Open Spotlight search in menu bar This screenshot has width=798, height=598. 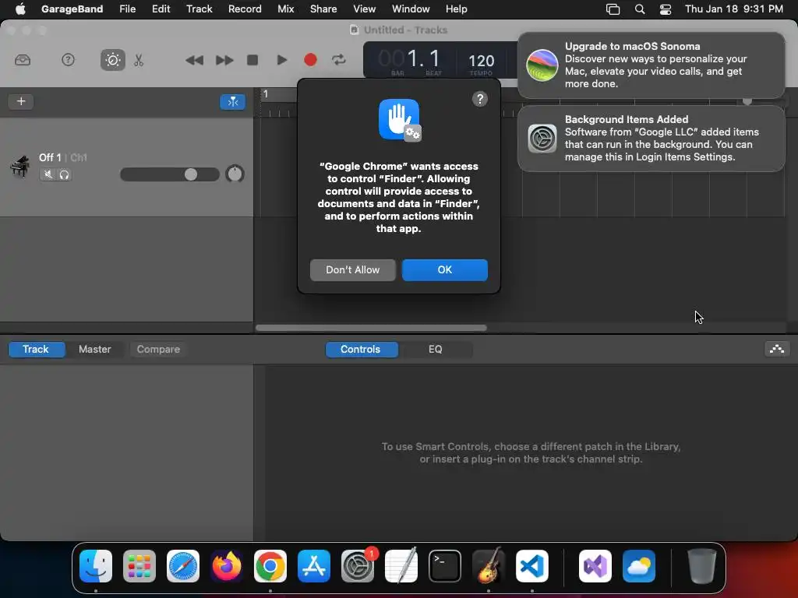click(x=640, y=9)
